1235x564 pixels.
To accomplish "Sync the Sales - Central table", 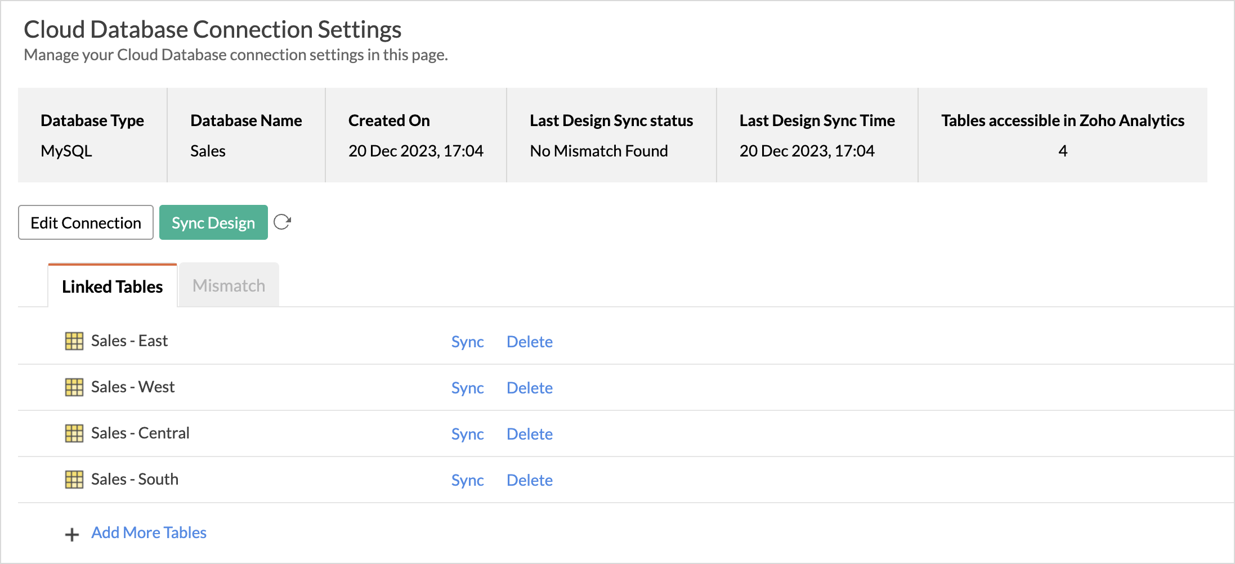I will coord(467,434).
